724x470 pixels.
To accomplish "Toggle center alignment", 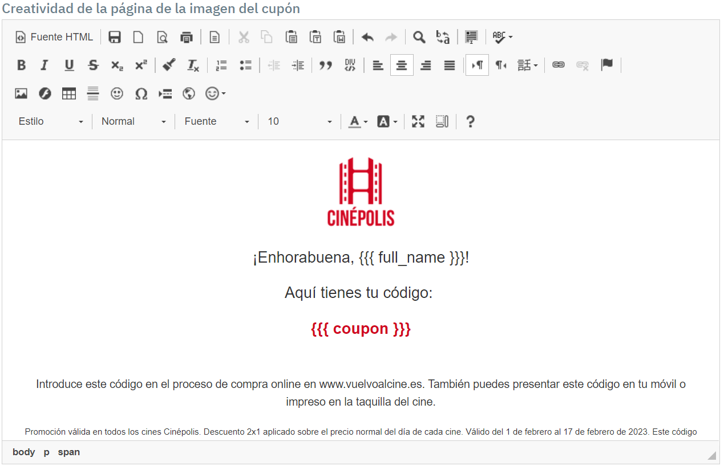I will [x=402, y=65].
